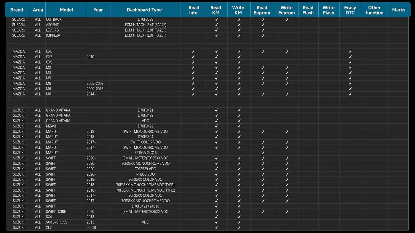This screenshot has width=415, height=233.
Task: Click the Write Flash column header
Action: pyautogui.click(x=328, y=10)
